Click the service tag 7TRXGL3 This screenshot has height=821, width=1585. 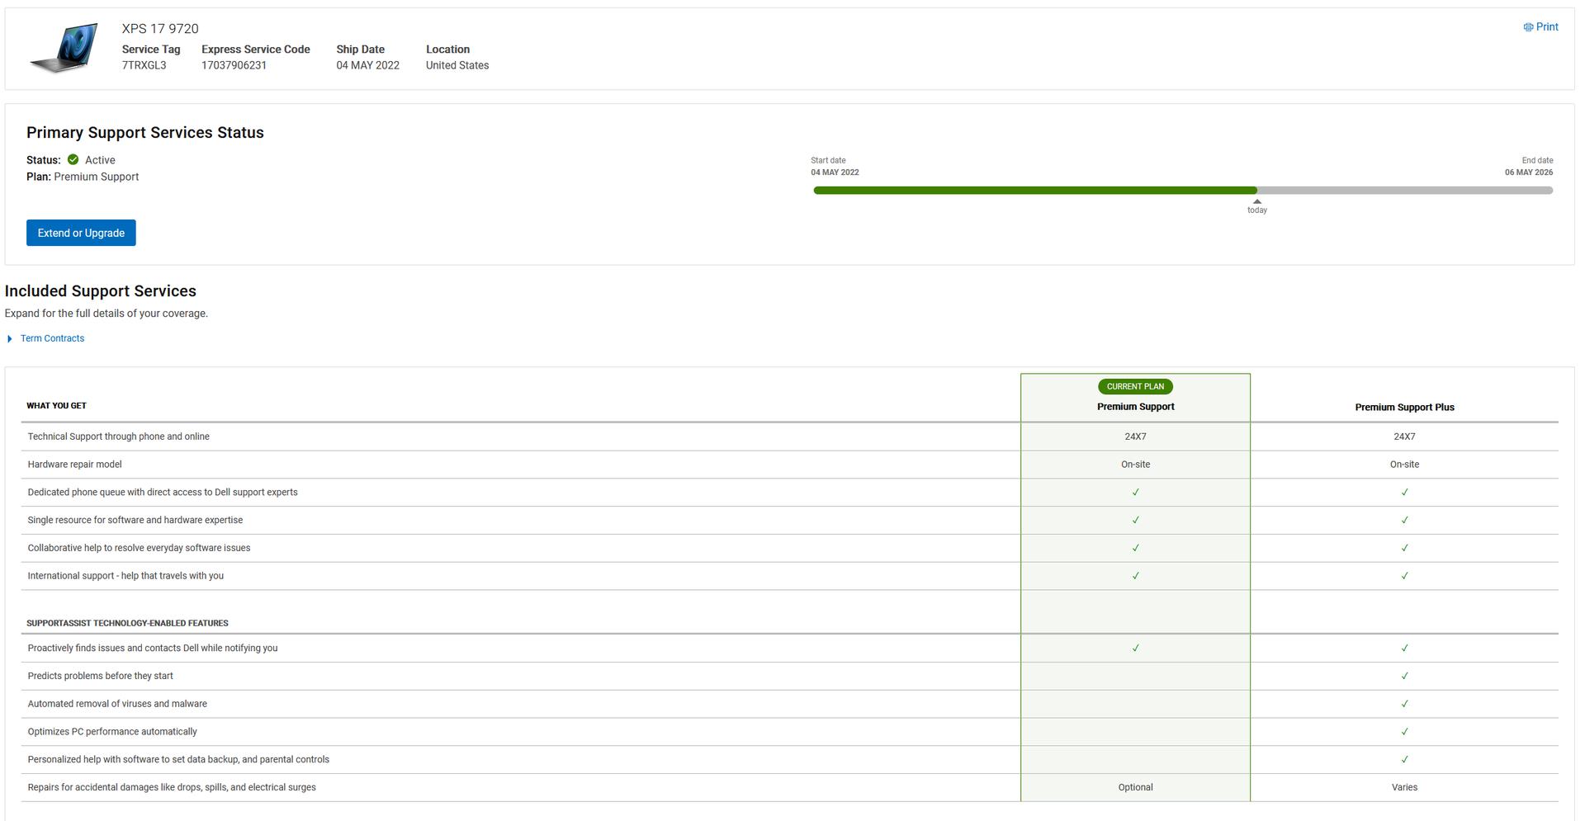tap(144, 65)
